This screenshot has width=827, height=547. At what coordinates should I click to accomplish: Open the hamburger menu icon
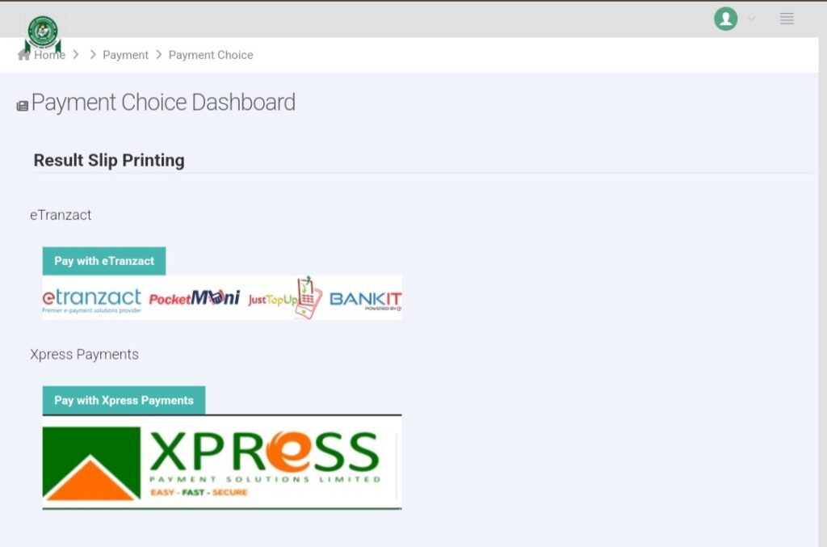(x=787, y=19)
